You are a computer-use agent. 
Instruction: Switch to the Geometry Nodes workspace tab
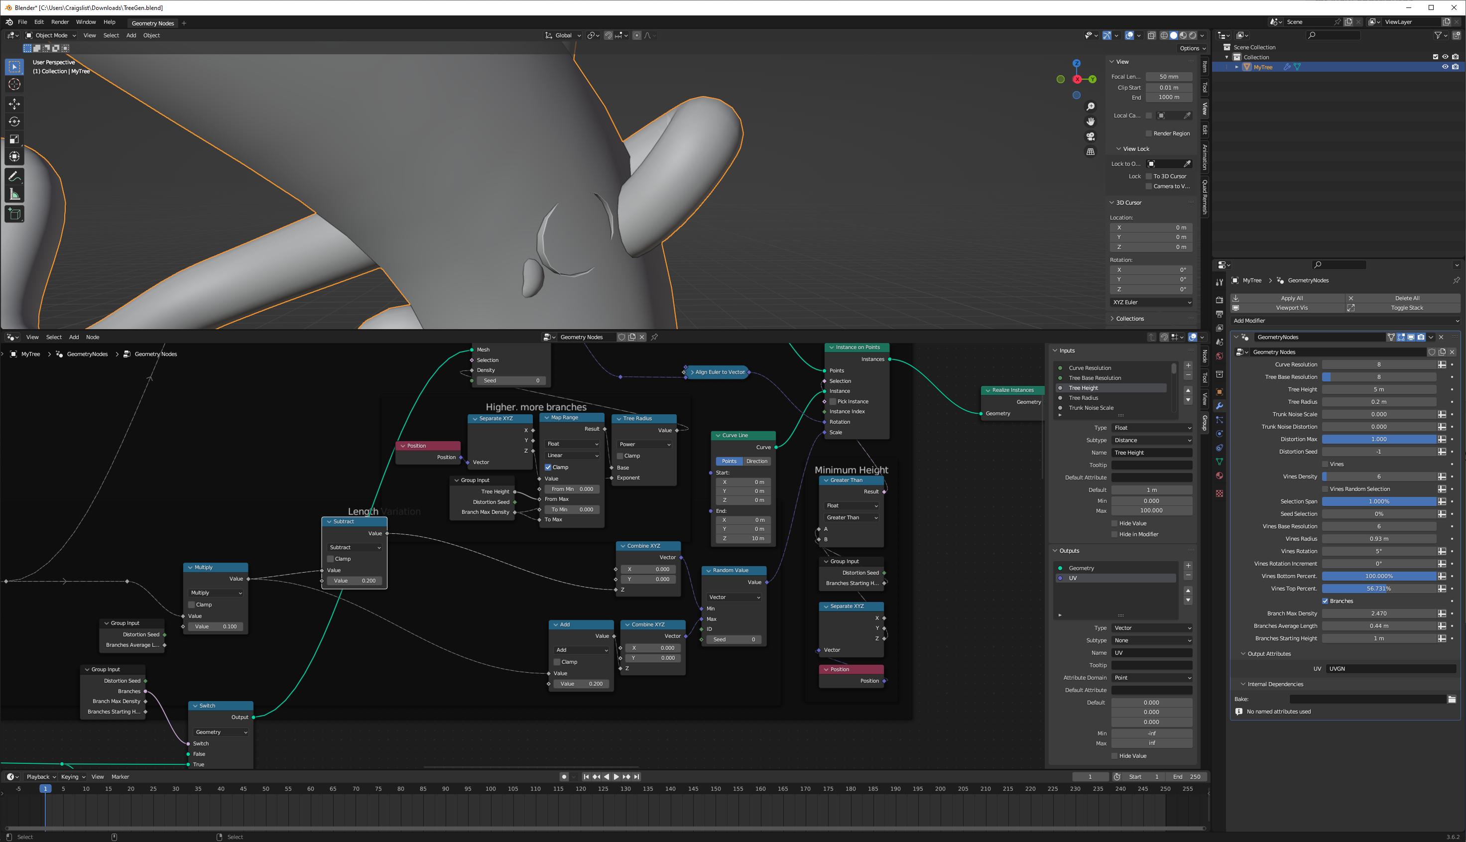(x=153, y=23)
